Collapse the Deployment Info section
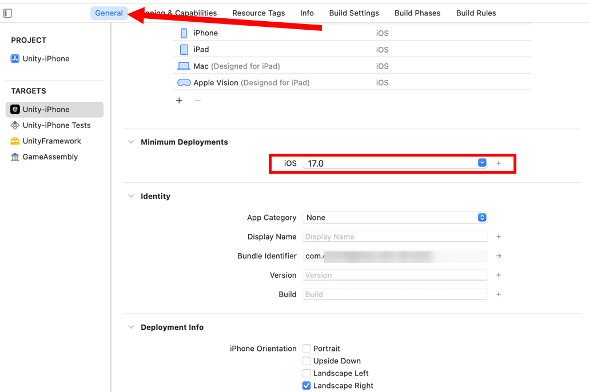The height and width of the screenshot is (392, 589). pyautogui.click(x=131, y=327)
